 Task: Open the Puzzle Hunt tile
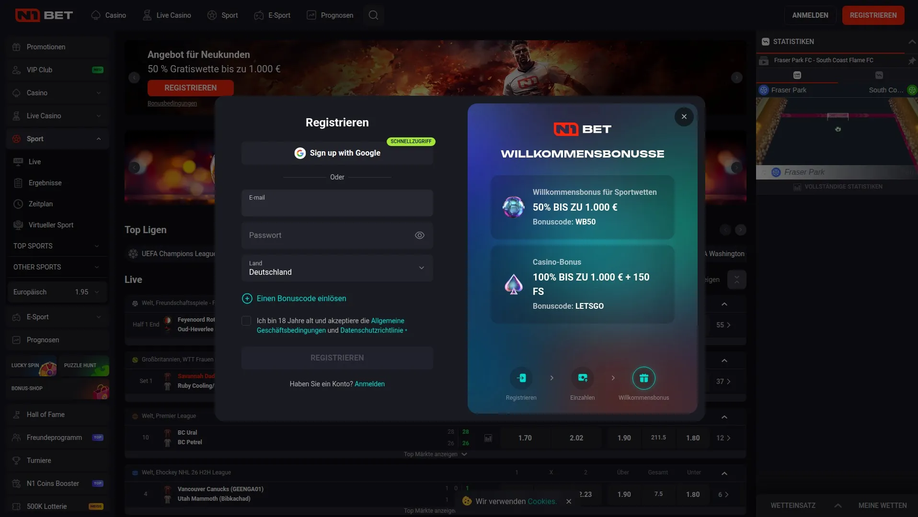pos(84,366)
